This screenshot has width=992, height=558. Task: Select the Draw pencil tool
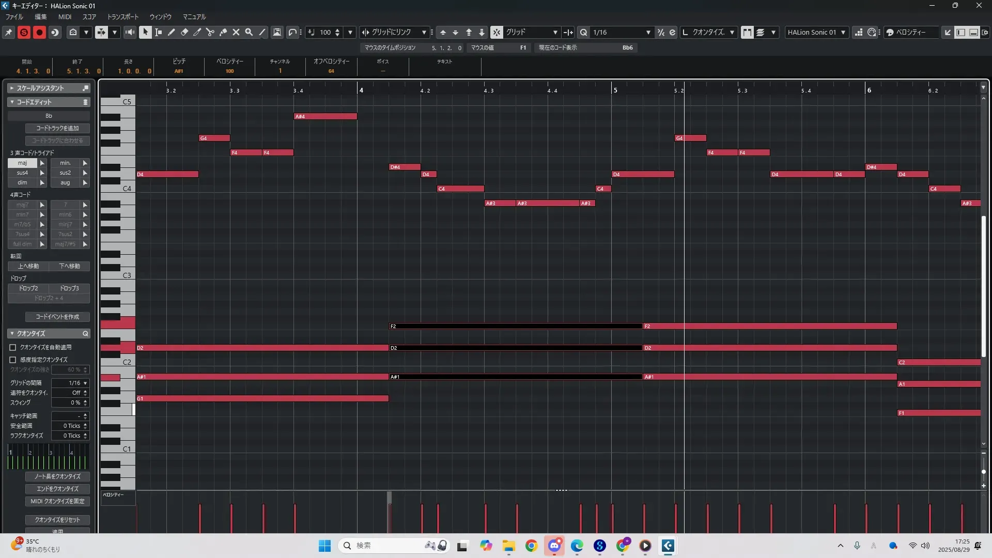(172, 32)
